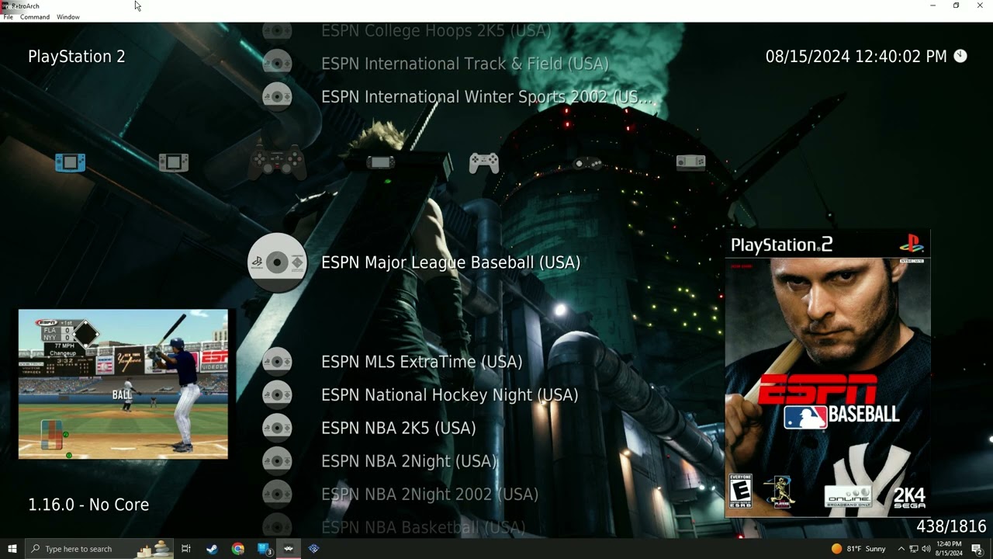The height and width of the screenshot is (559, 993).
Task: Open the Command menu
Action: (35, 17)
